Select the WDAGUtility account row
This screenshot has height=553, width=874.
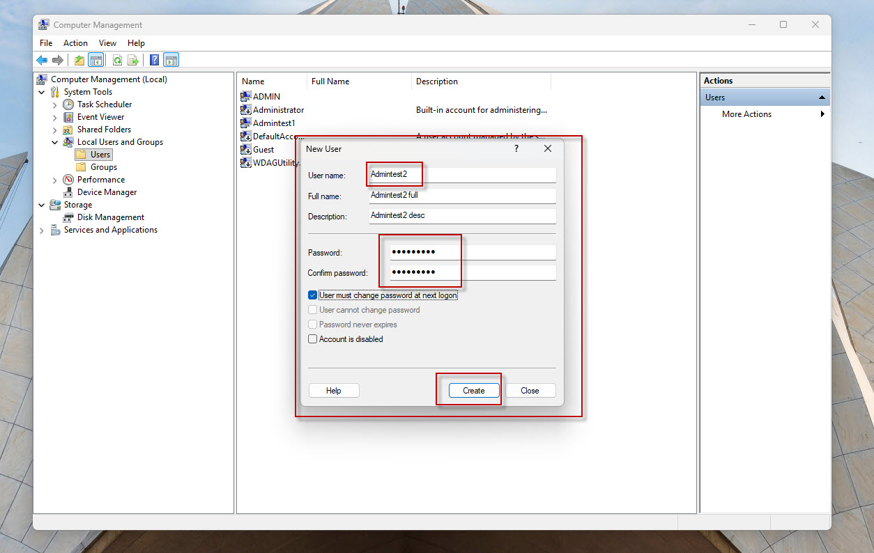[x=270, y=163]
